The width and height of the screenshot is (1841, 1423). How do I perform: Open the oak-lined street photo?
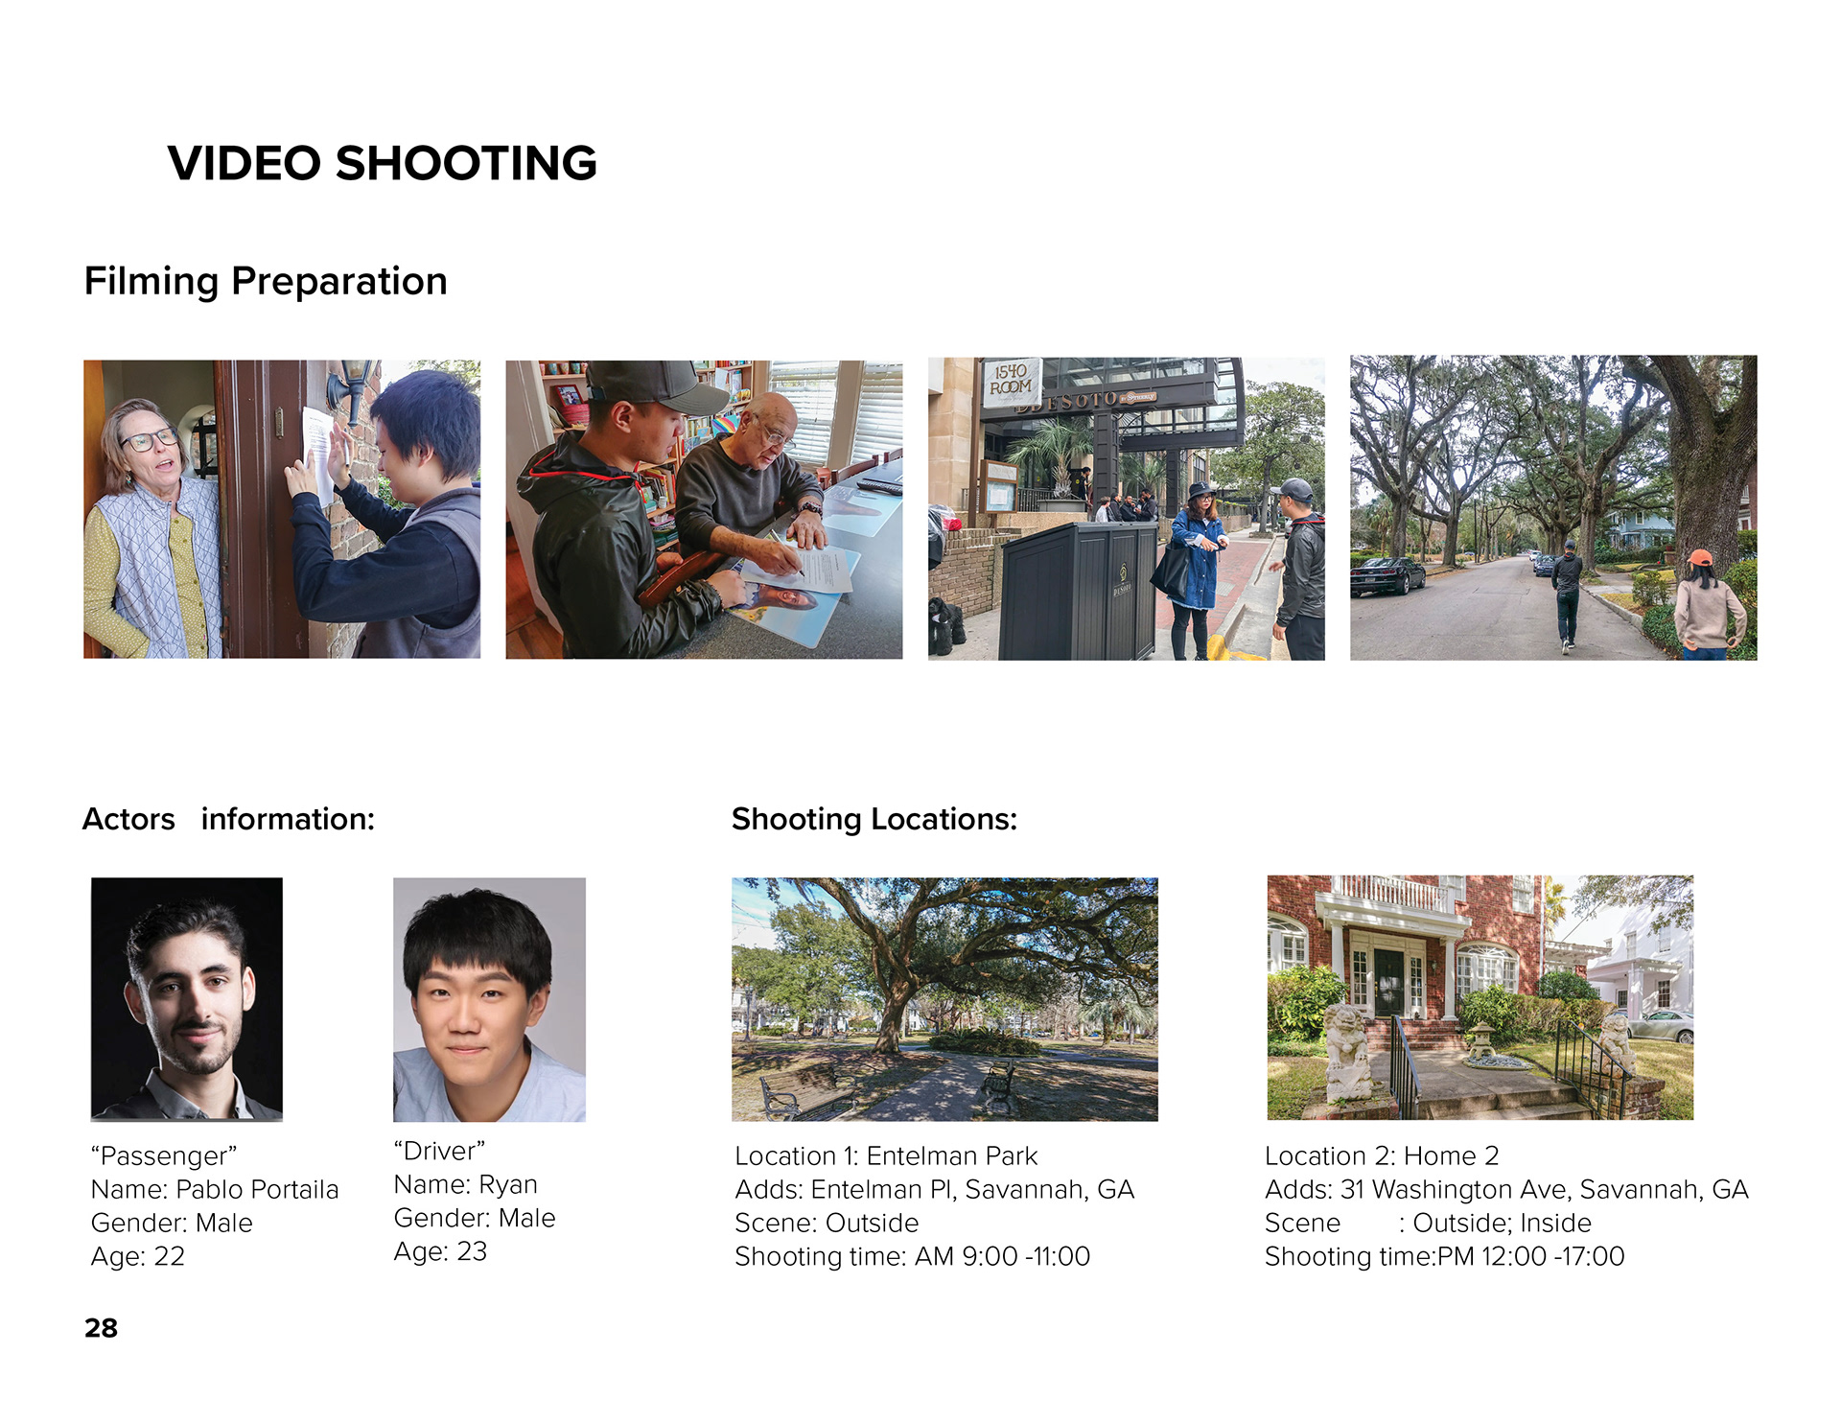(1552, 507)
